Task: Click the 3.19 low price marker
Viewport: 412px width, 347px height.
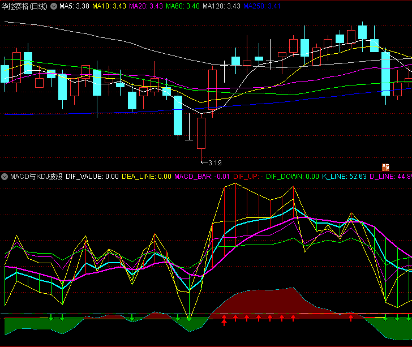Action: point(212,163)
